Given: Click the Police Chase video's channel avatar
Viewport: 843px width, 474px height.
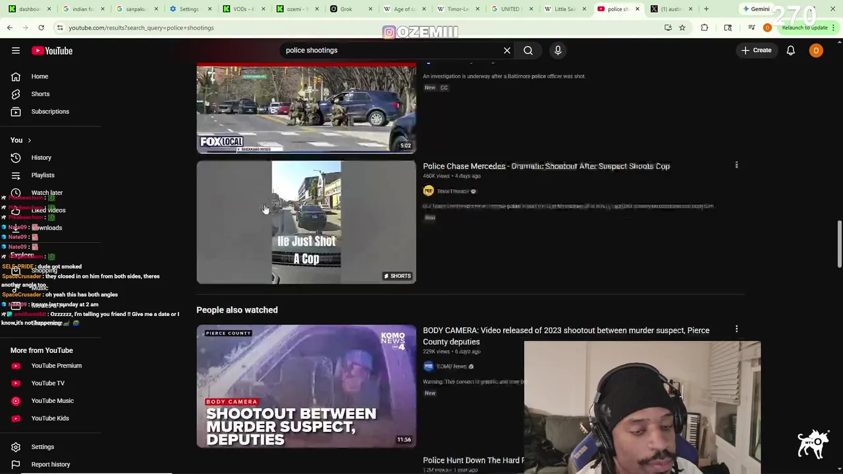Looking at the screenshot, I should 428,191.
